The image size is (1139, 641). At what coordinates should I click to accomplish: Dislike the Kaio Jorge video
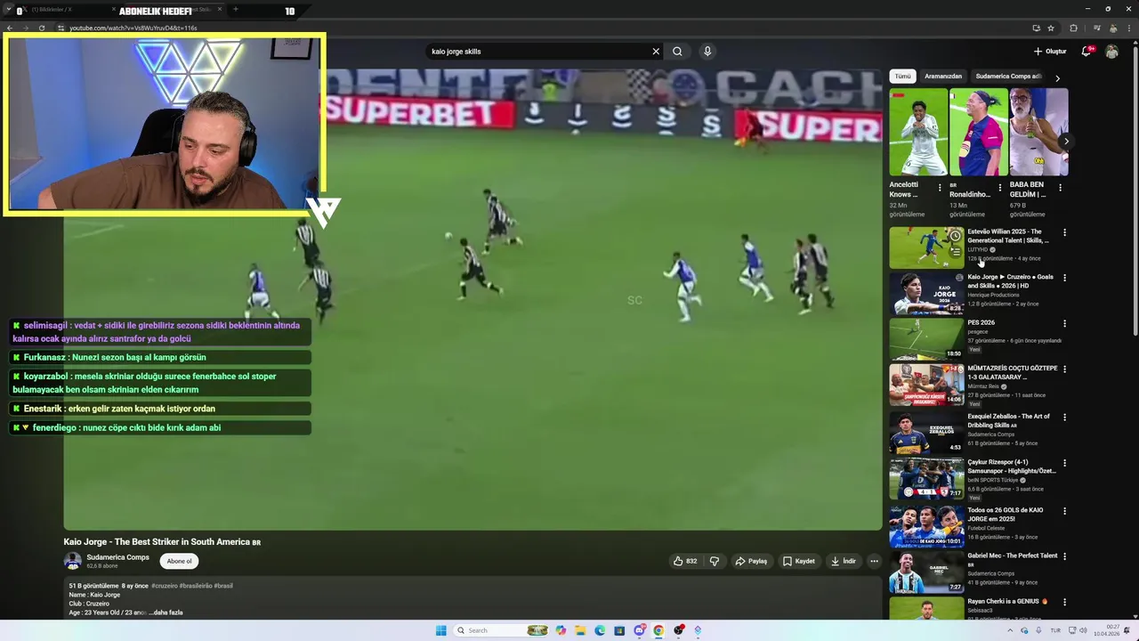click(714, 561)
